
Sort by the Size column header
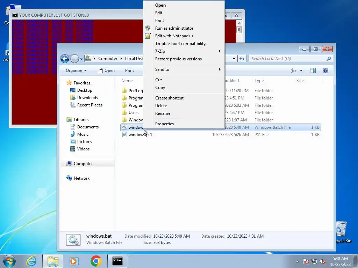point(300,81)
